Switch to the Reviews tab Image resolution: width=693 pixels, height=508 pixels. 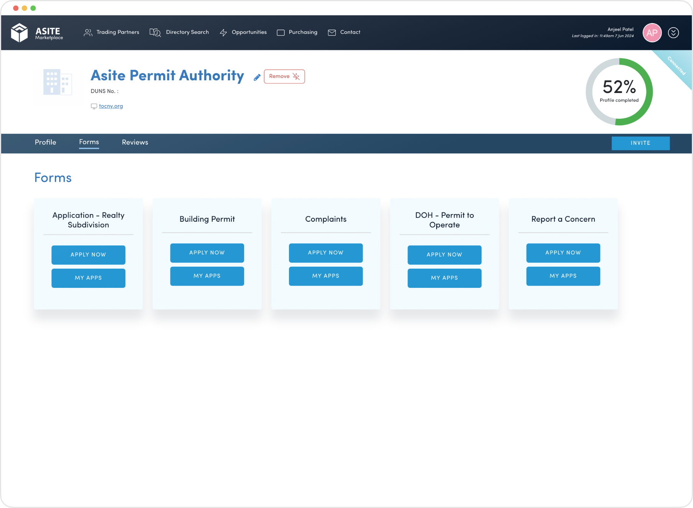coord(135,143)
